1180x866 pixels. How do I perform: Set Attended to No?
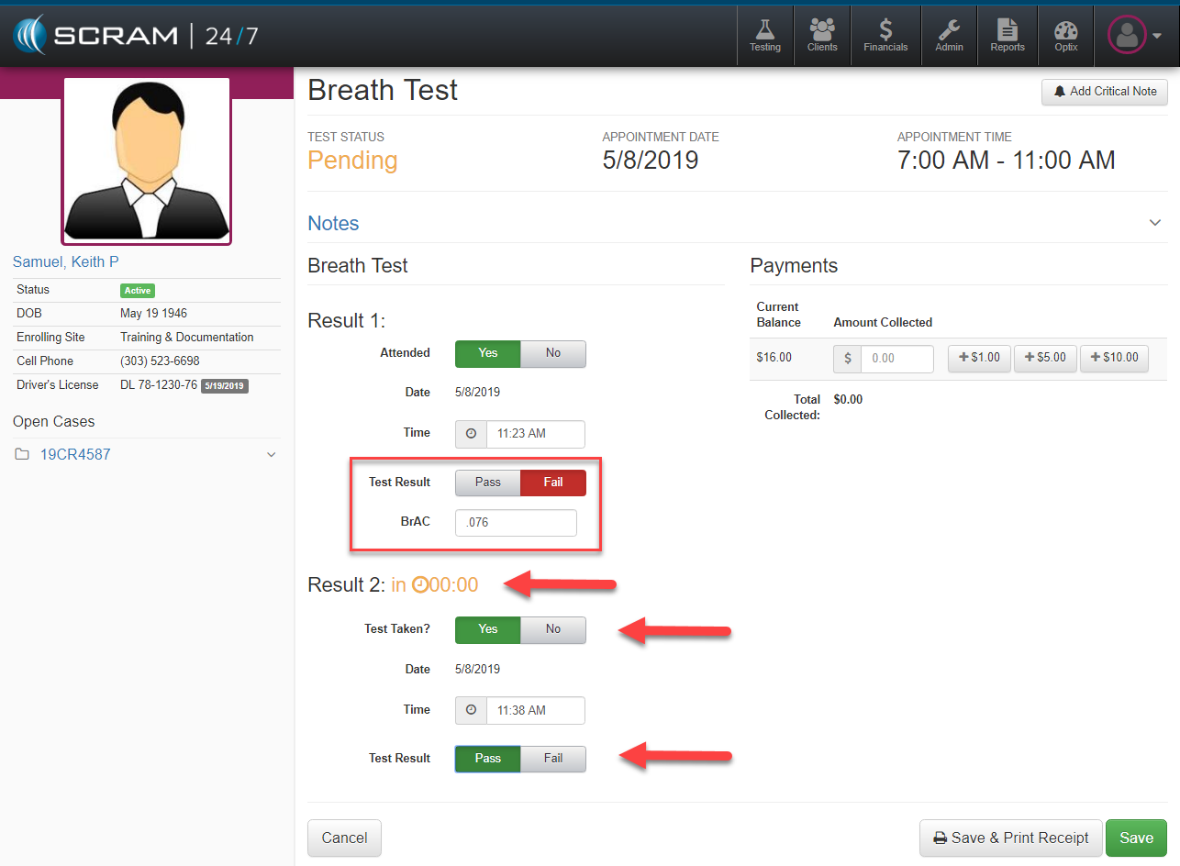point(552,353)
